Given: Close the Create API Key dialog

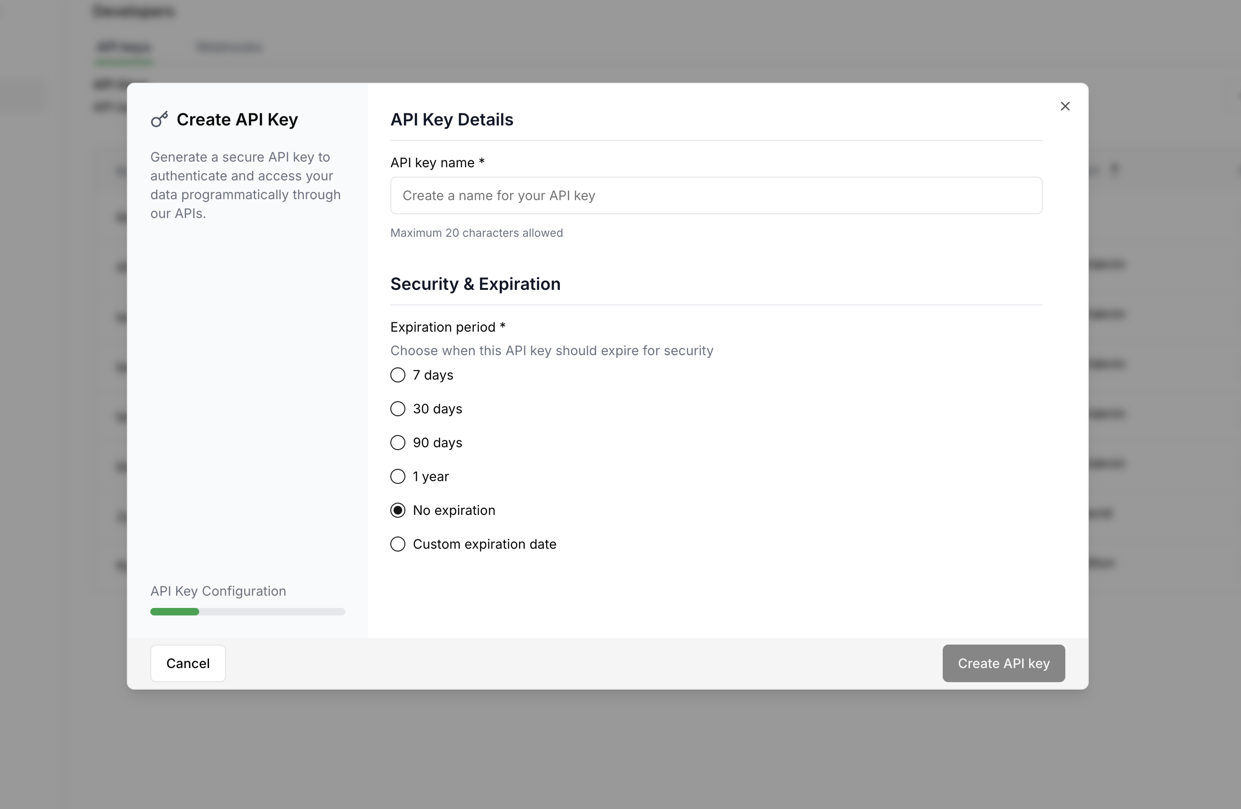Looking at the screenshot, I should coord(1065,106).
